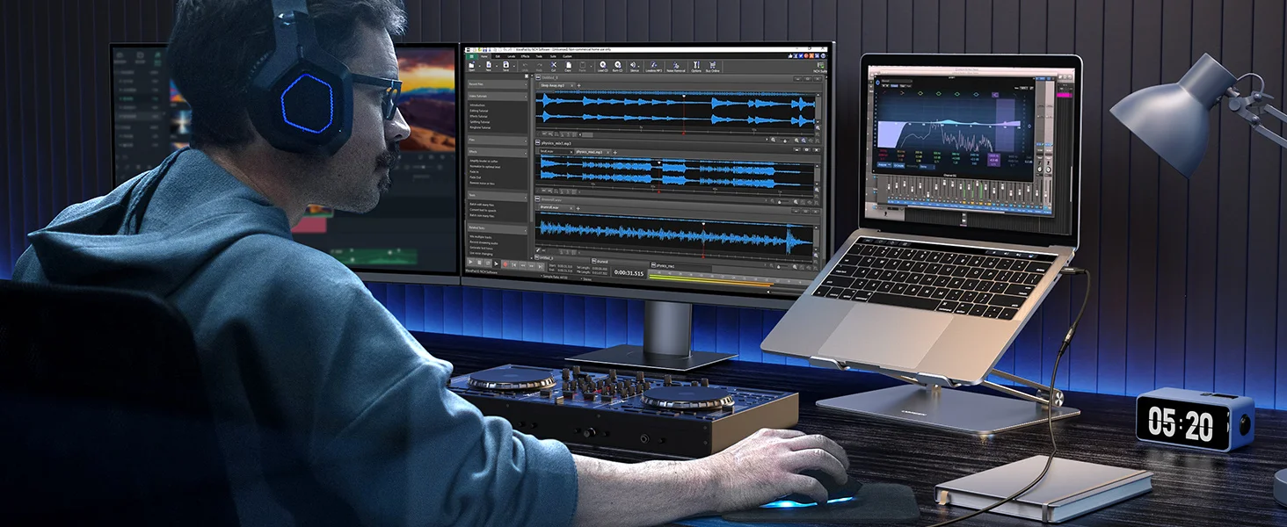Click the Options wrench icon

pyautogui.click(x=696, y=66)
